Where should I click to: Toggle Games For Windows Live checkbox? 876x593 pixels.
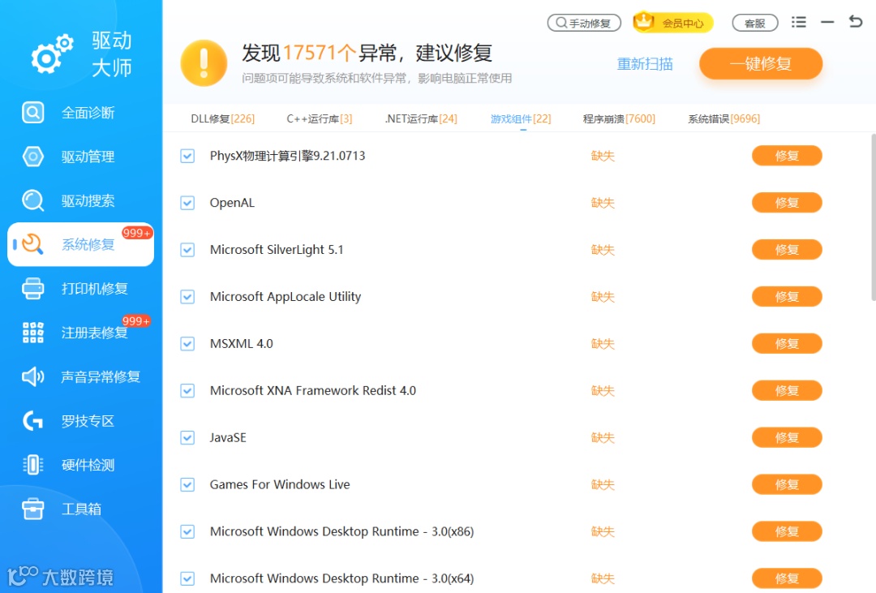coord(187,484)
